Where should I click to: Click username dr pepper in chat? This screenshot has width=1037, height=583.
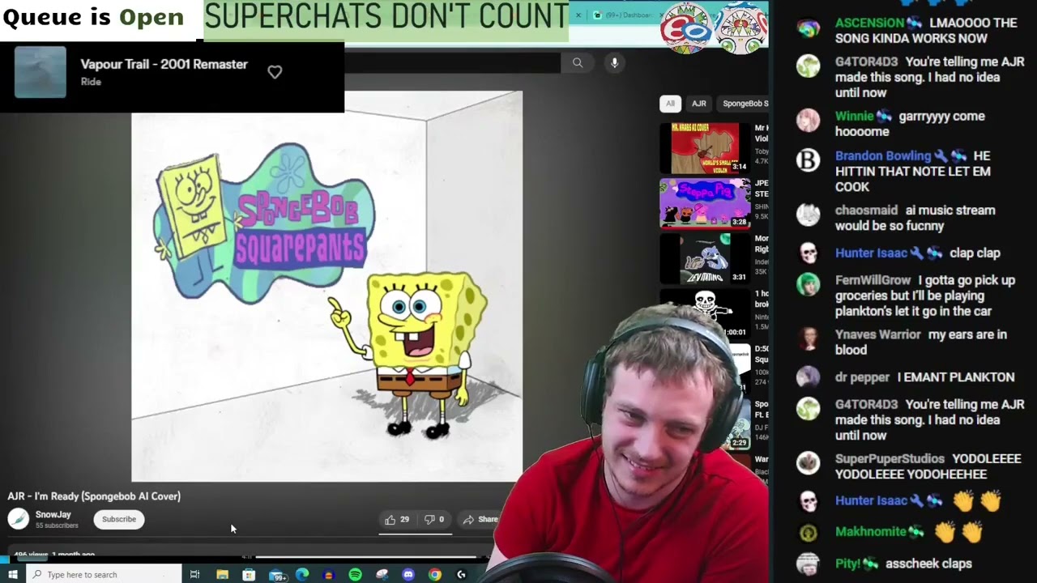click(862, 377)
